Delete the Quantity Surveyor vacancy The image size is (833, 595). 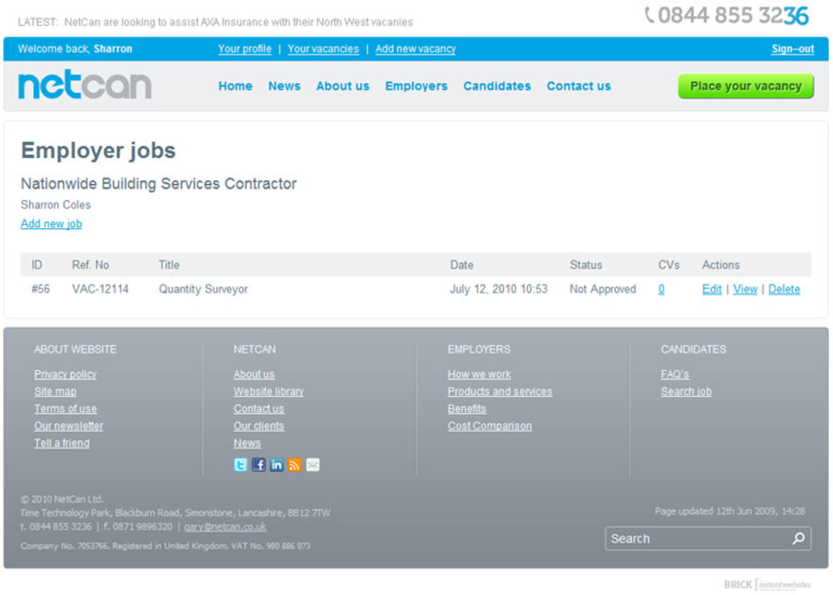click(784, 289)
